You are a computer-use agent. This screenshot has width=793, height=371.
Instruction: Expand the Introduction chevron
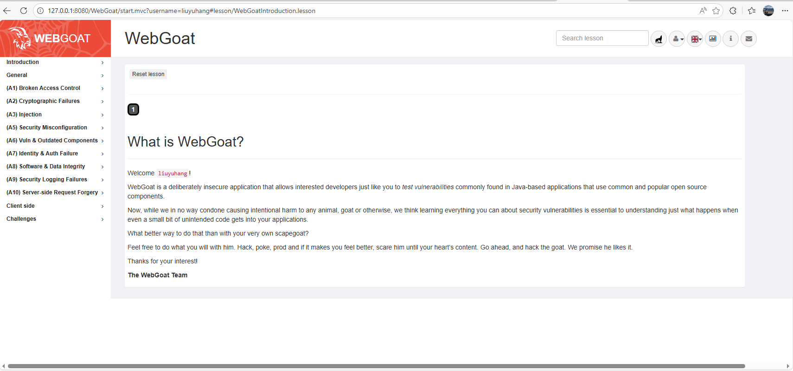[x=102, y=63]
